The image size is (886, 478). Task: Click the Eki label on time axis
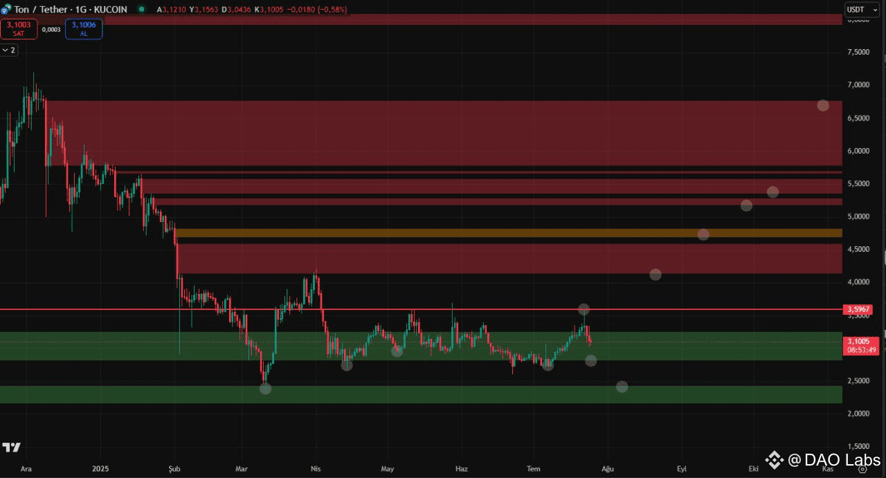pyautogui.click(x=753, y=468)
